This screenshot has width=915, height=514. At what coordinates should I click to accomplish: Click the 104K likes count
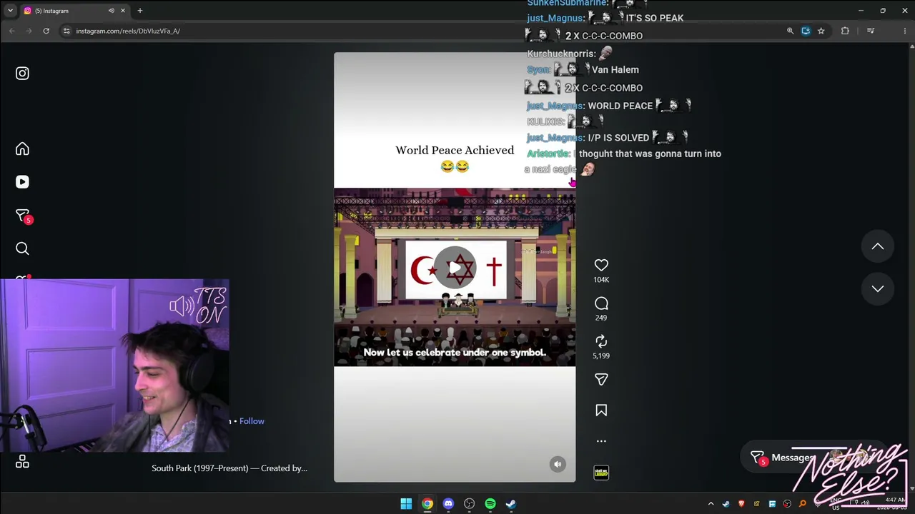(x=601, y=280)
